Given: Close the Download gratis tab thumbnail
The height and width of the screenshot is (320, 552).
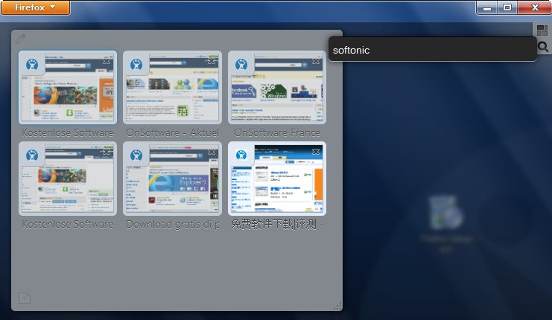Looking at the screenshot, I should point(212,152).
